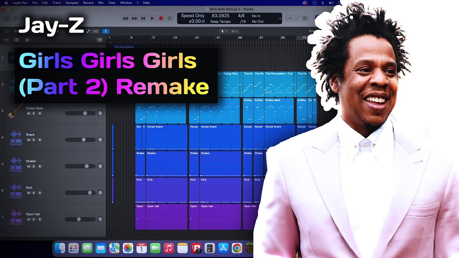Open the Edit menu
This screenshot has height=258, width=459.
click(45, 3)
